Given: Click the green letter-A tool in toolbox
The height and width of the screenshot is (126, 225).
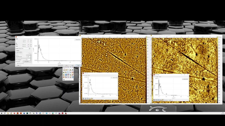Looking at the screenshot, I should (x=70, y=70).
